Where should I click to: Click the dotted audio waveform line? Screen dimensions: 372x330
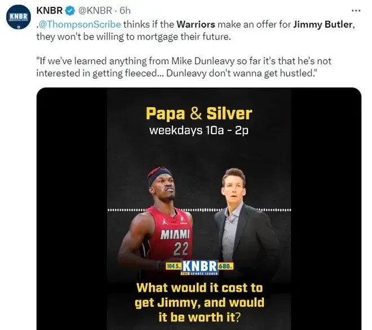tap(199, 210)
